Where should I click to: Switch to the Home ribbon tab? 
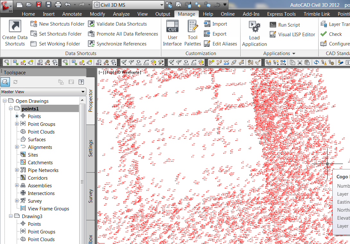pyautogui.click(x=28, y=14)
